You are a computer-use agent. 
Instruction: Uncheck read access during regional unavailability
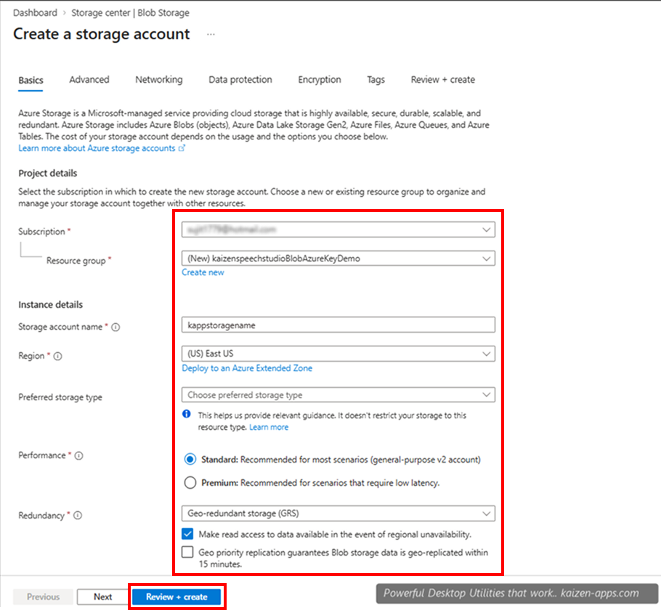tap(188, 534)
